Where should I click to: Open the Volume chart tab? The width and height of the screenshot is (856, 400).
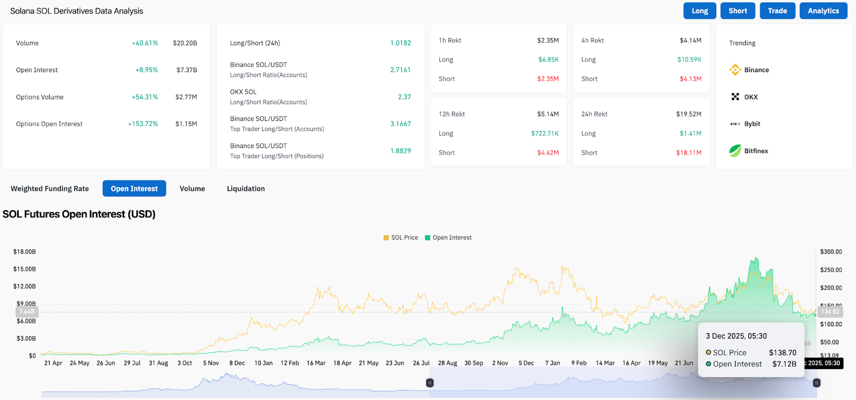pos(192,189)
